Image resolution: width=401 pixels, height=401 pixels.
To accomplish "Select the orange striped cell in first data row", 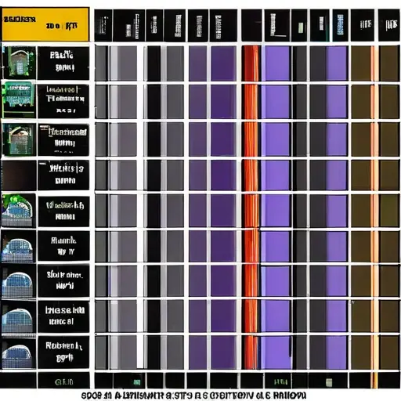I will (x=251, y=63).
